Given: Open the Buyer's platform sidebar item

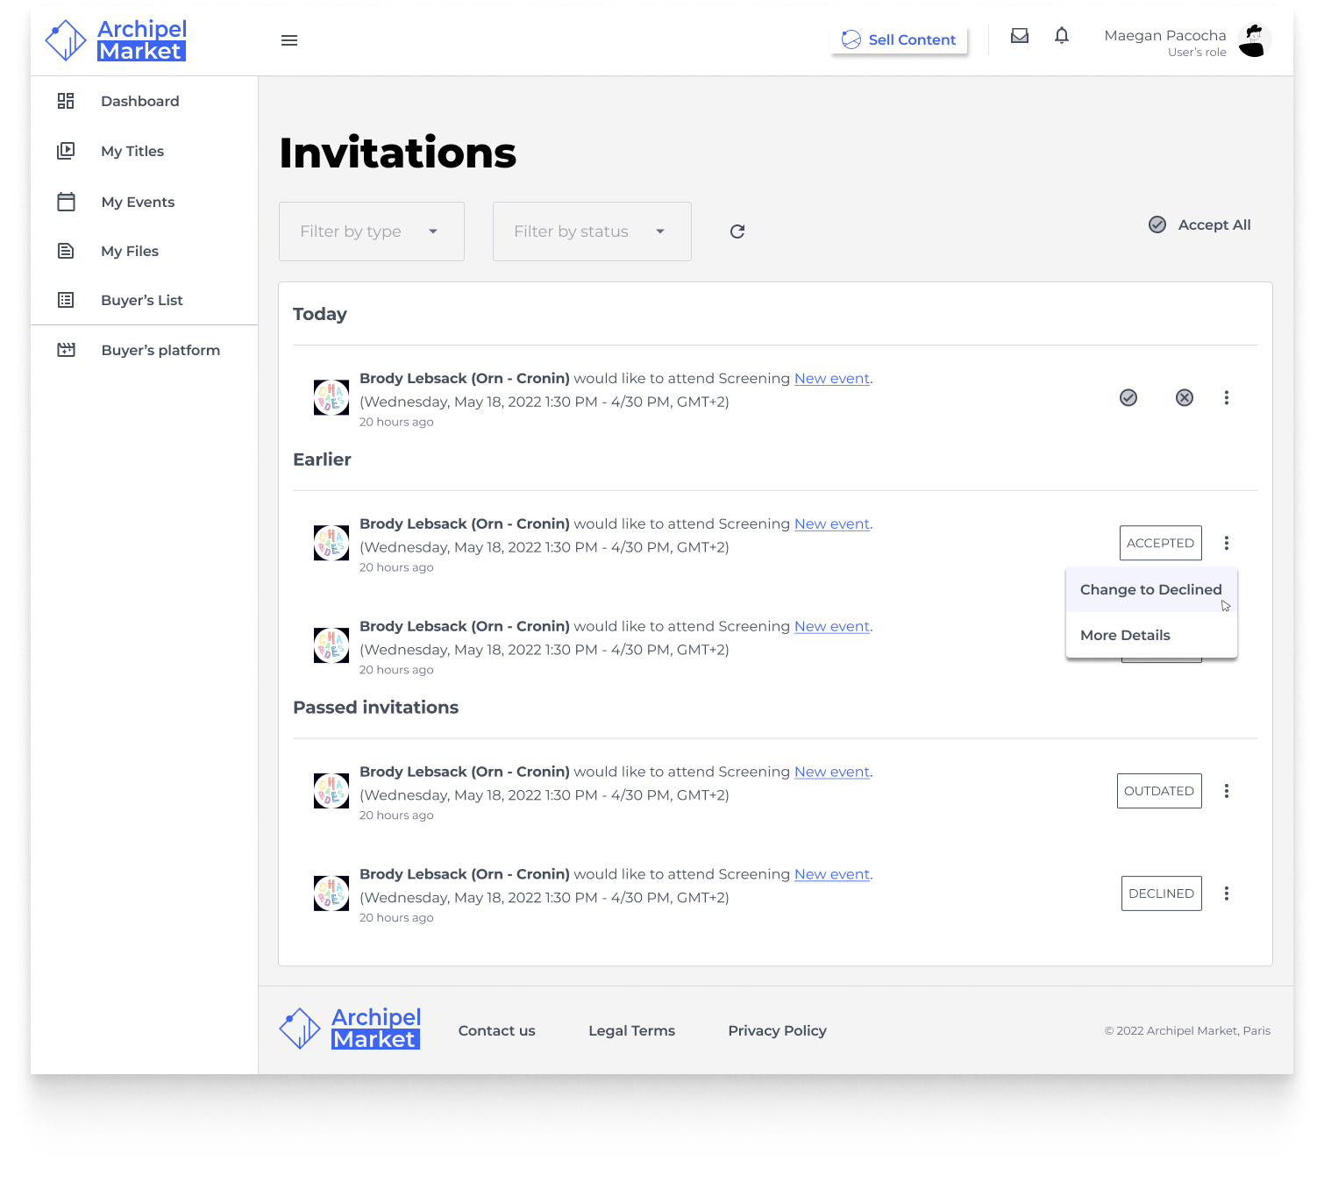Looking at the screenshot, I should (x=160, y=351).
